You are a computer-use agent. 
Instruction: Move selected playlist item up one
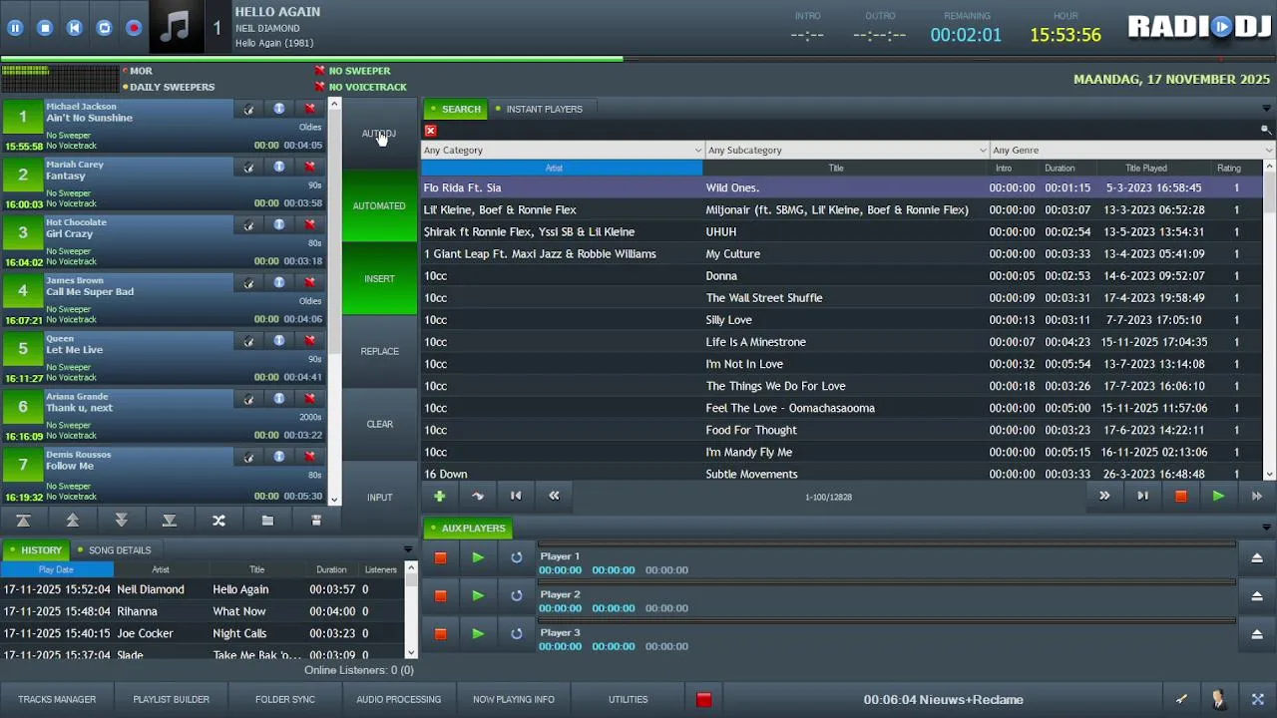tap(72, 521)
